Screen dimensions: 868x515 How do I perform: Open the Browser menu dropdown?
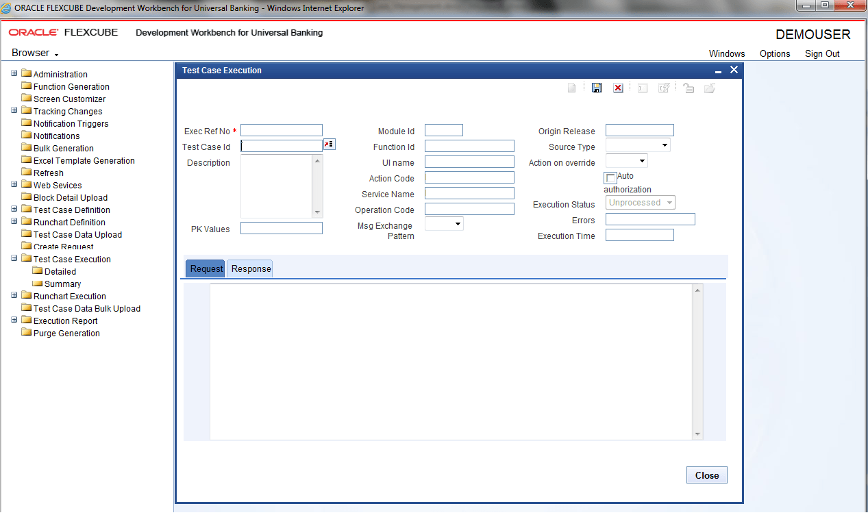pyautogui.click(x=35, y=53)
